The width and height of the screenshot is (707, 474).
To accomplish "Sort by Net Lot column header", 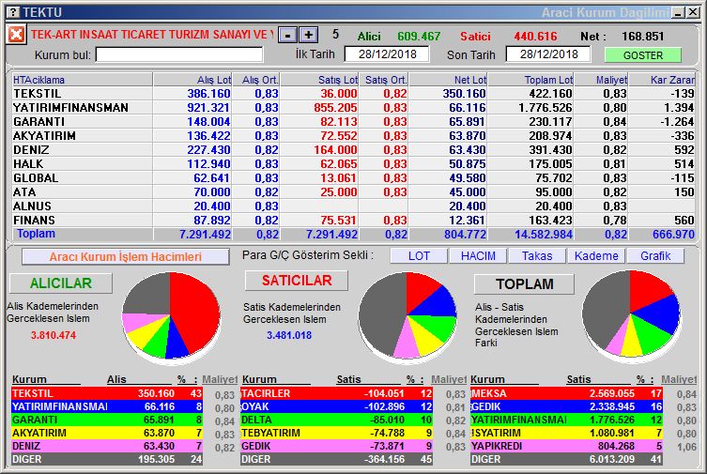I will (x=448, y=80).
